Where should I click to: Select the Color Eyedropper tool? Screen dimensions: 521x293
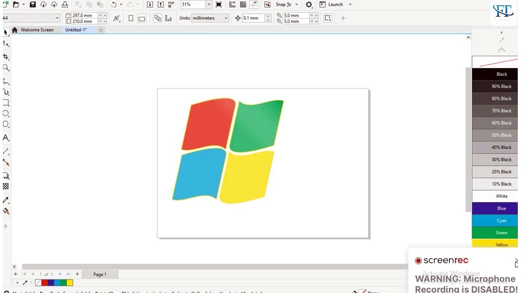tap(6, 200)
